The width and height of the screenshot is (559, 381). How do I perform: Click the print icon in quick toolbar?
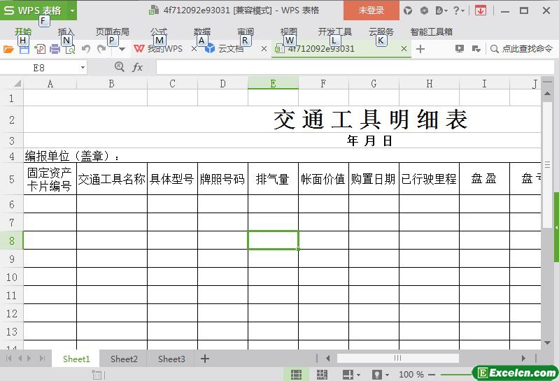pyautogui.click(x=55, y=49)
